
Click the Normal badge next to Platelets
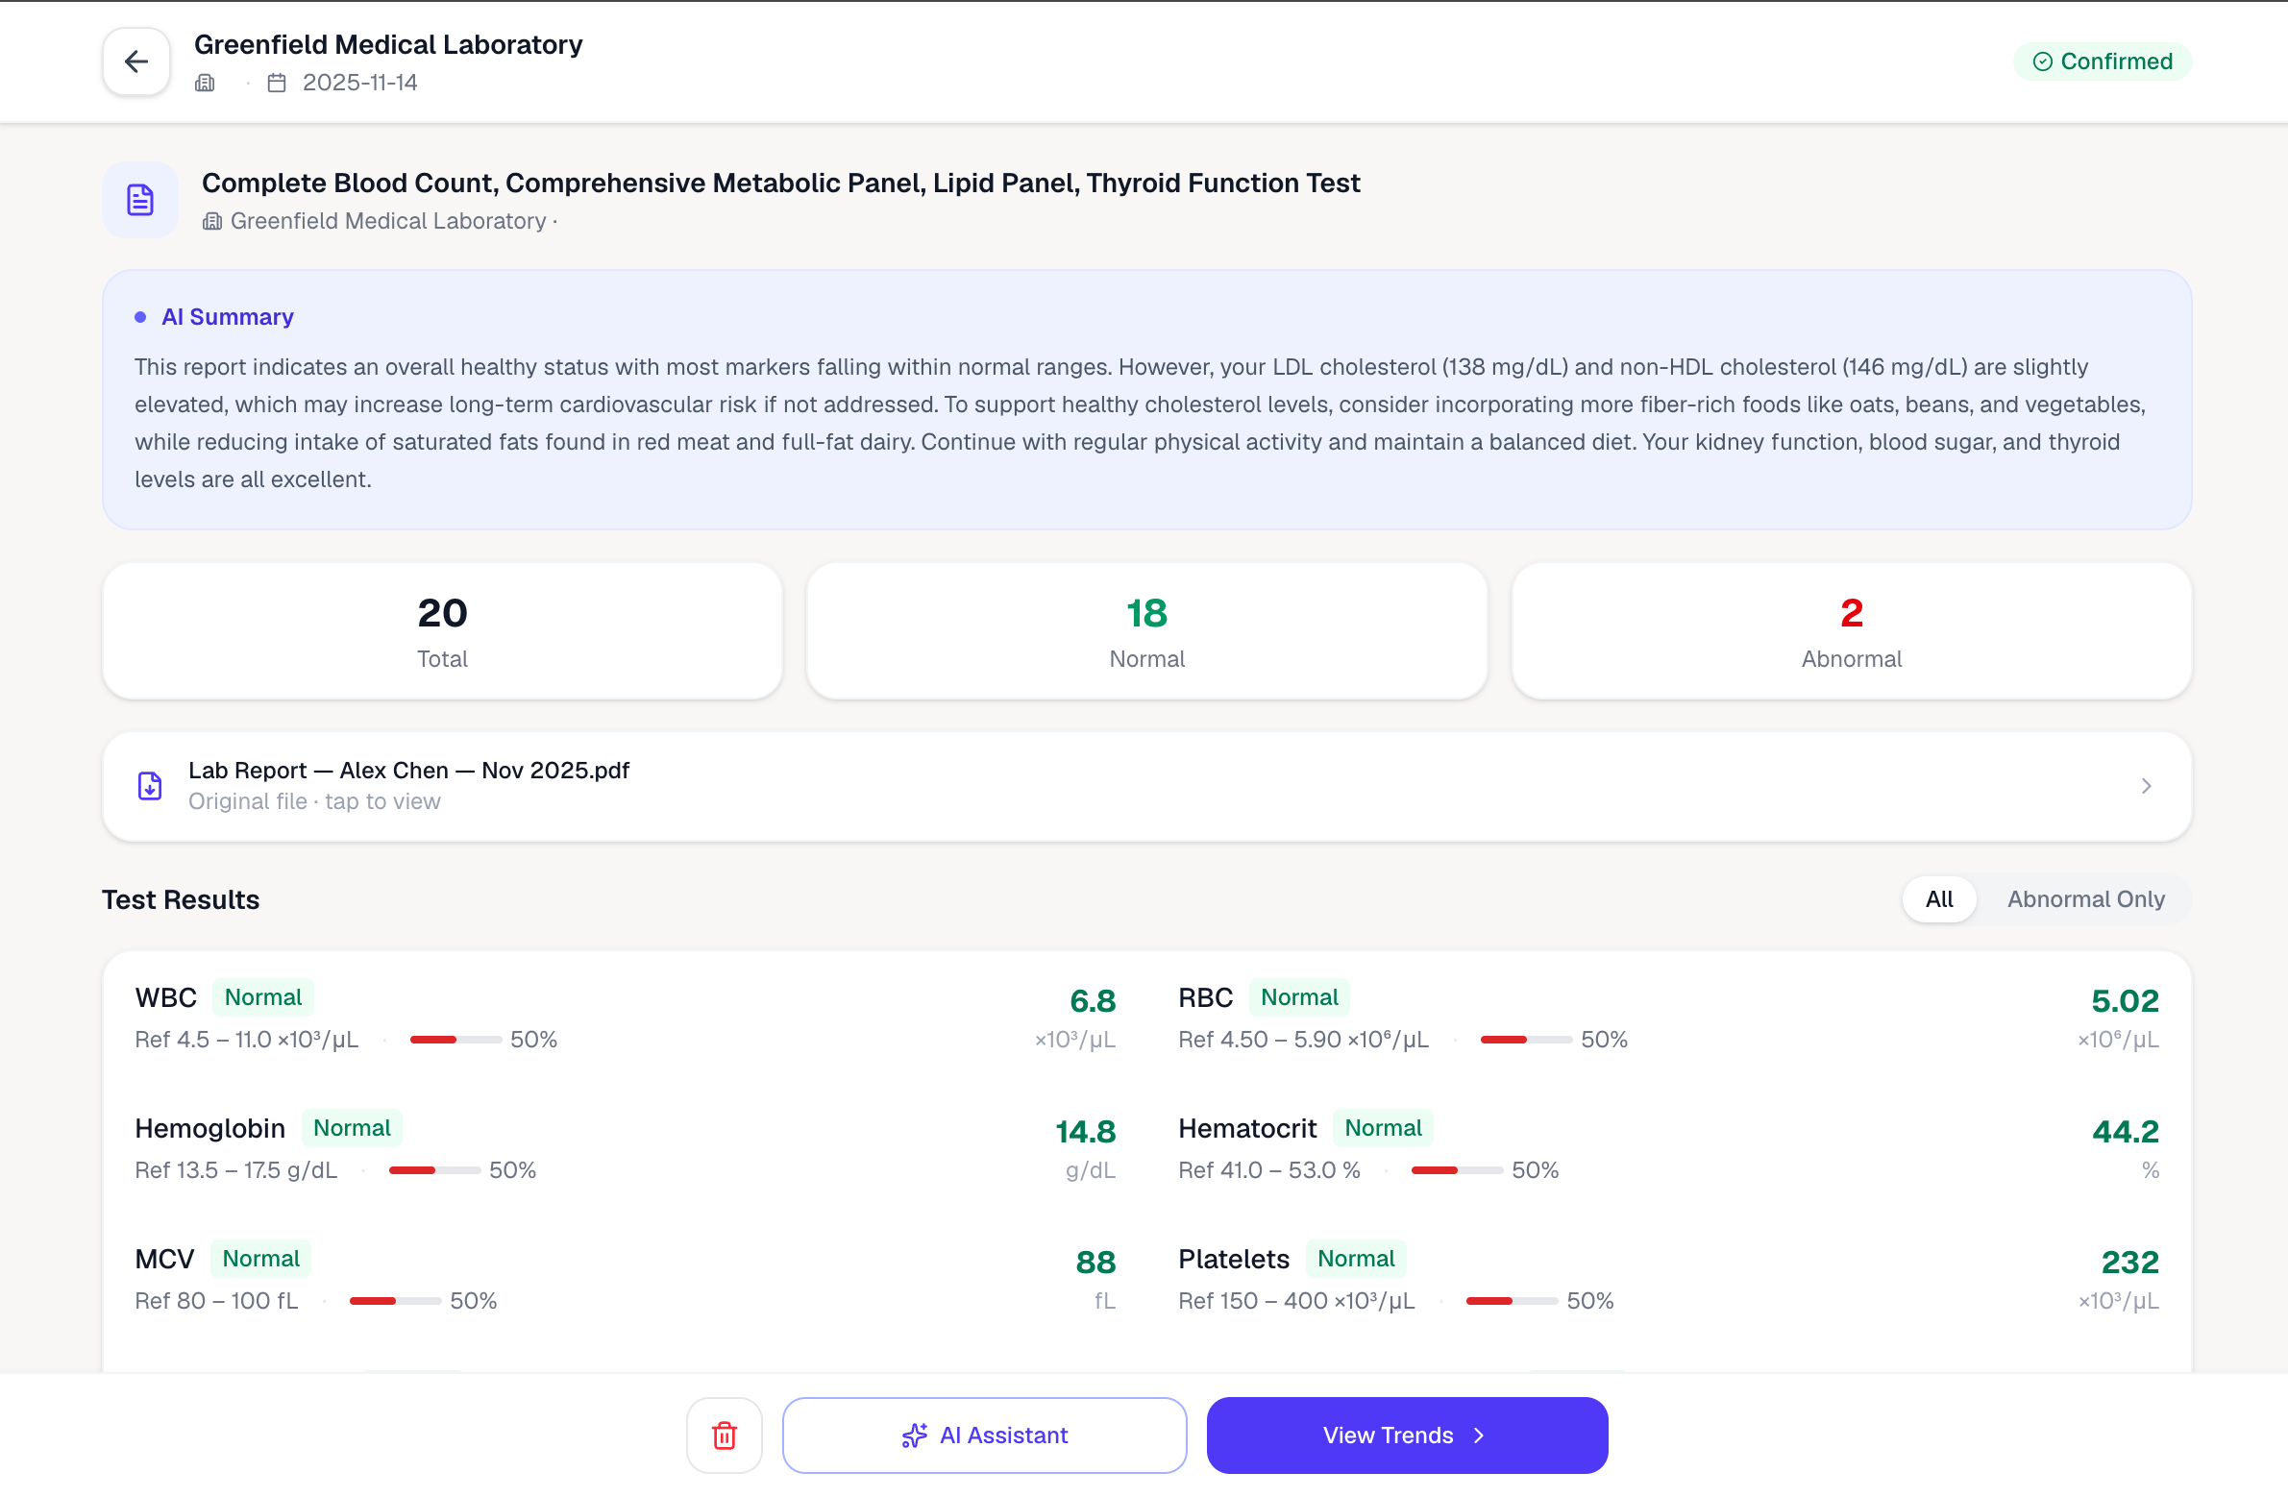[1356, 1259]
